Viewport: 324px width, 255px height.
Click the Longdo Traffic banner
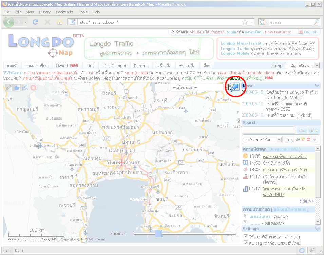[x=149, y=48]
